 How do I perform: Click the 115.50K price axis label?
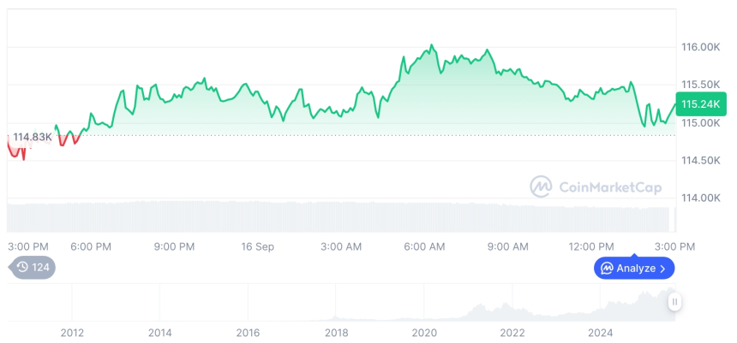[699, 85]
